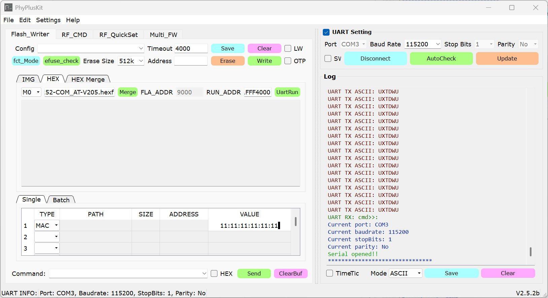Click the Write button
The height and width of the screenshot is (298, 548).
click(x=265, y=61)
